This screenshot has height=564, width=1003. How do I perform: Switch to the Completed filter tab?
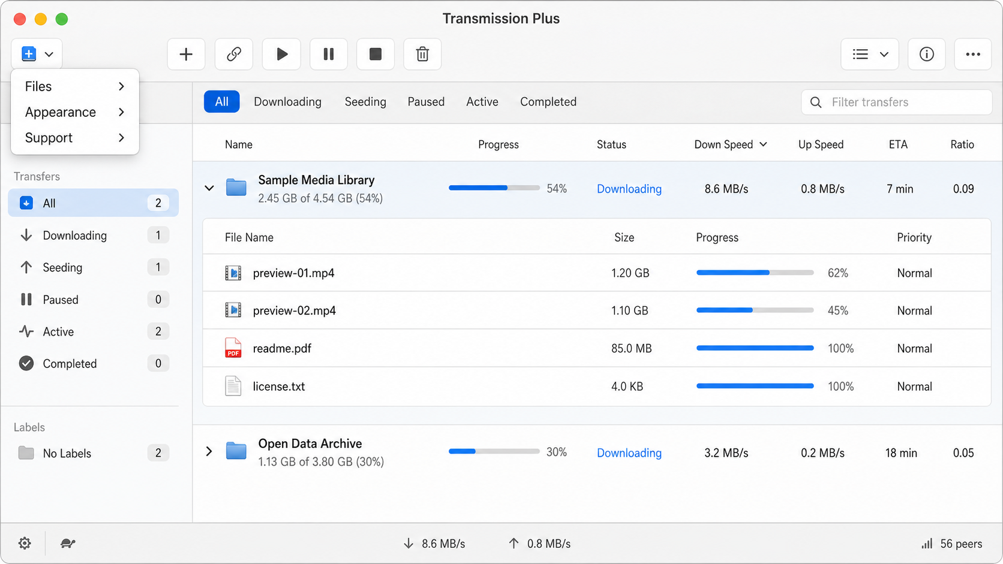click(x=548, y=102)
